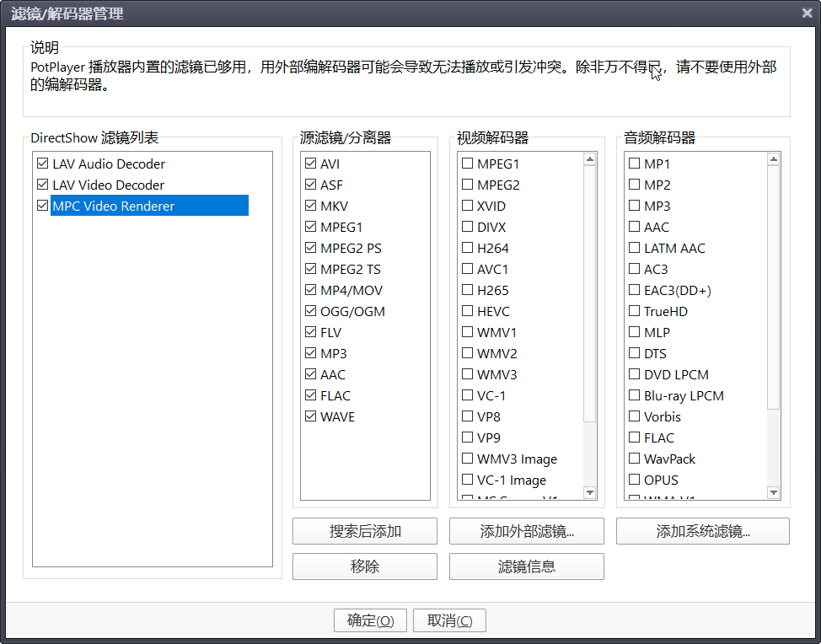
Task: Click the 搜索后添加 button
Action: [365, 531]
